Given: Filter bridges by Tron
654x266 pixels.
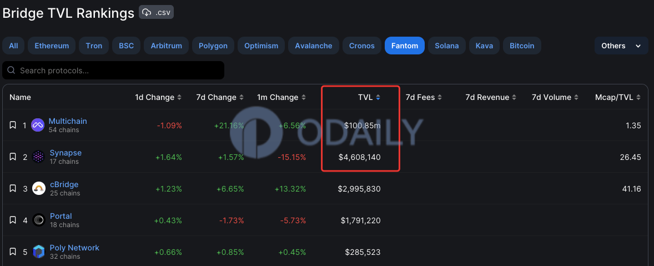Looking at the screenshot, I should [x=94, y=46].
